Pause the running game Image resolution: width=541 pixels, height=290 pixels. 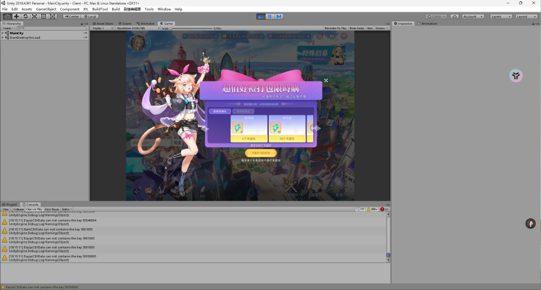point(270,16)
